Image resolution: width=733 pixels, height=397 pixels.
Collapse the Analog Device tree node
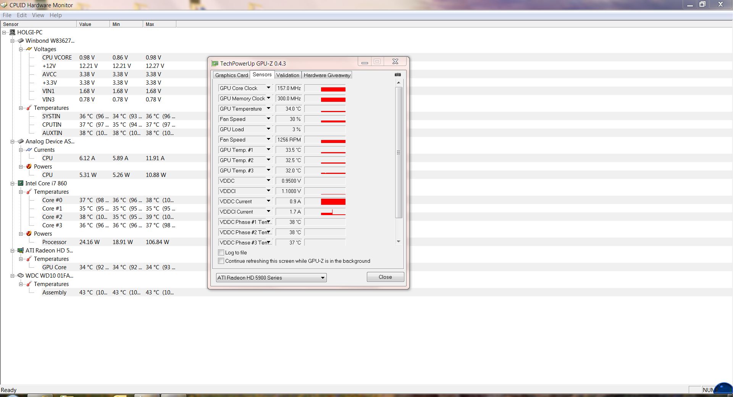[x=12, y=141]
